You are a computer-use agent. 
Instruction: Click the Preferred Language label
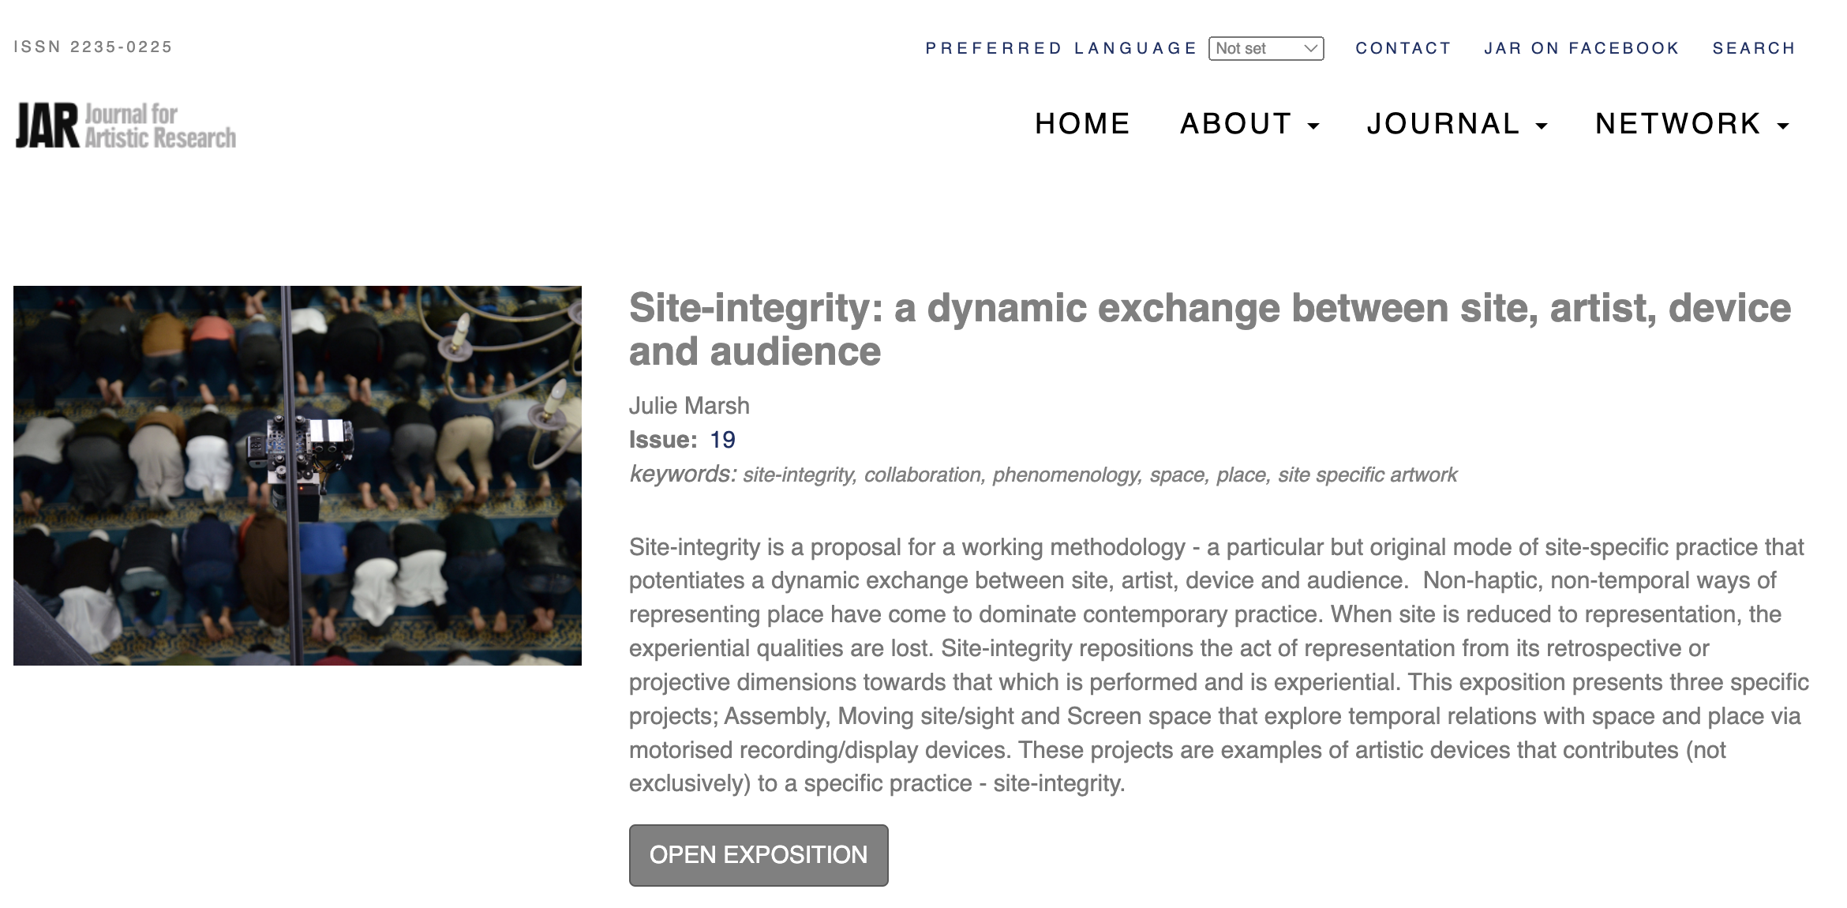[1061, 49]
